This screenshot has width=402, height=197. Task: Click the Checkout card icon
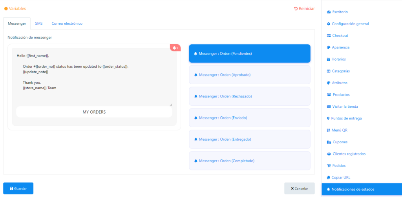pos(329,36)
